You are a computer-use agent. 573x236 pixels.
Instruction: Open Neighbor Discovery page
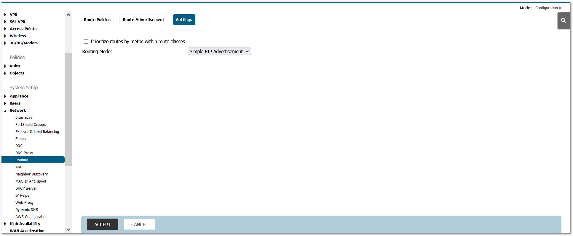pyautogui.click(x=31, y=174)
